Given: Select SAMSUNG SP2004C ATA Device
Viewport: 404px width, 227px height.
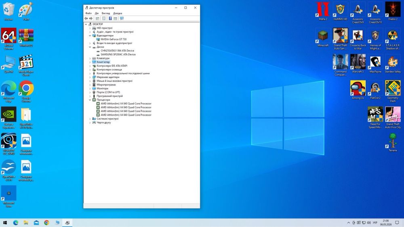Looking at the screenshot, I should 118,54.
